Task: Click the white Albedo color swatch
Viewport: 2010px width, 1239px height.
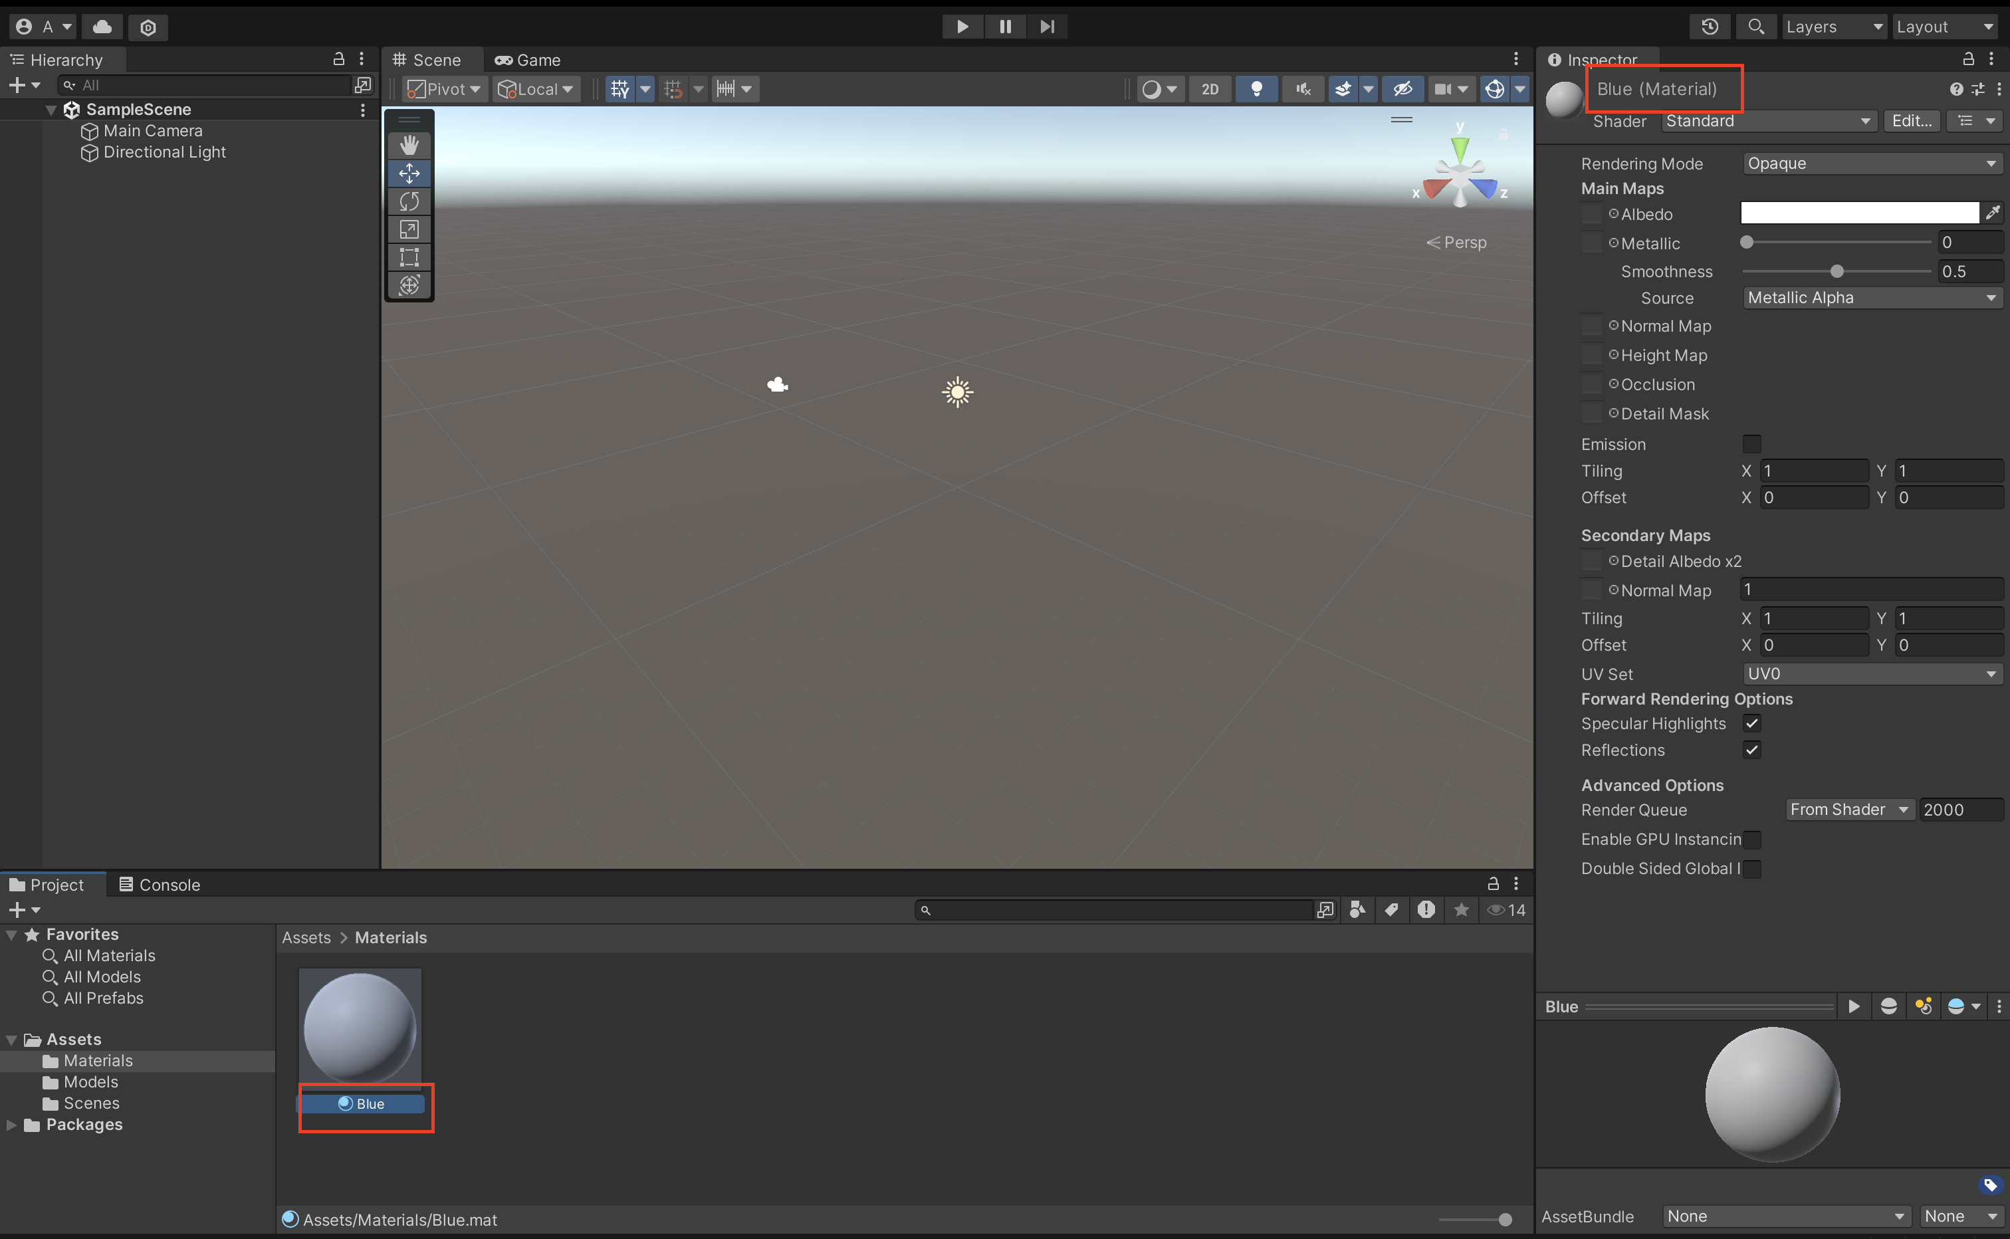Action: [1858, 213]
